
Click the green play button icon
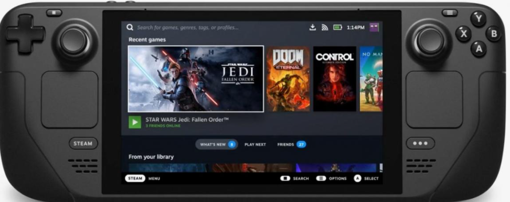click(135, 122)
